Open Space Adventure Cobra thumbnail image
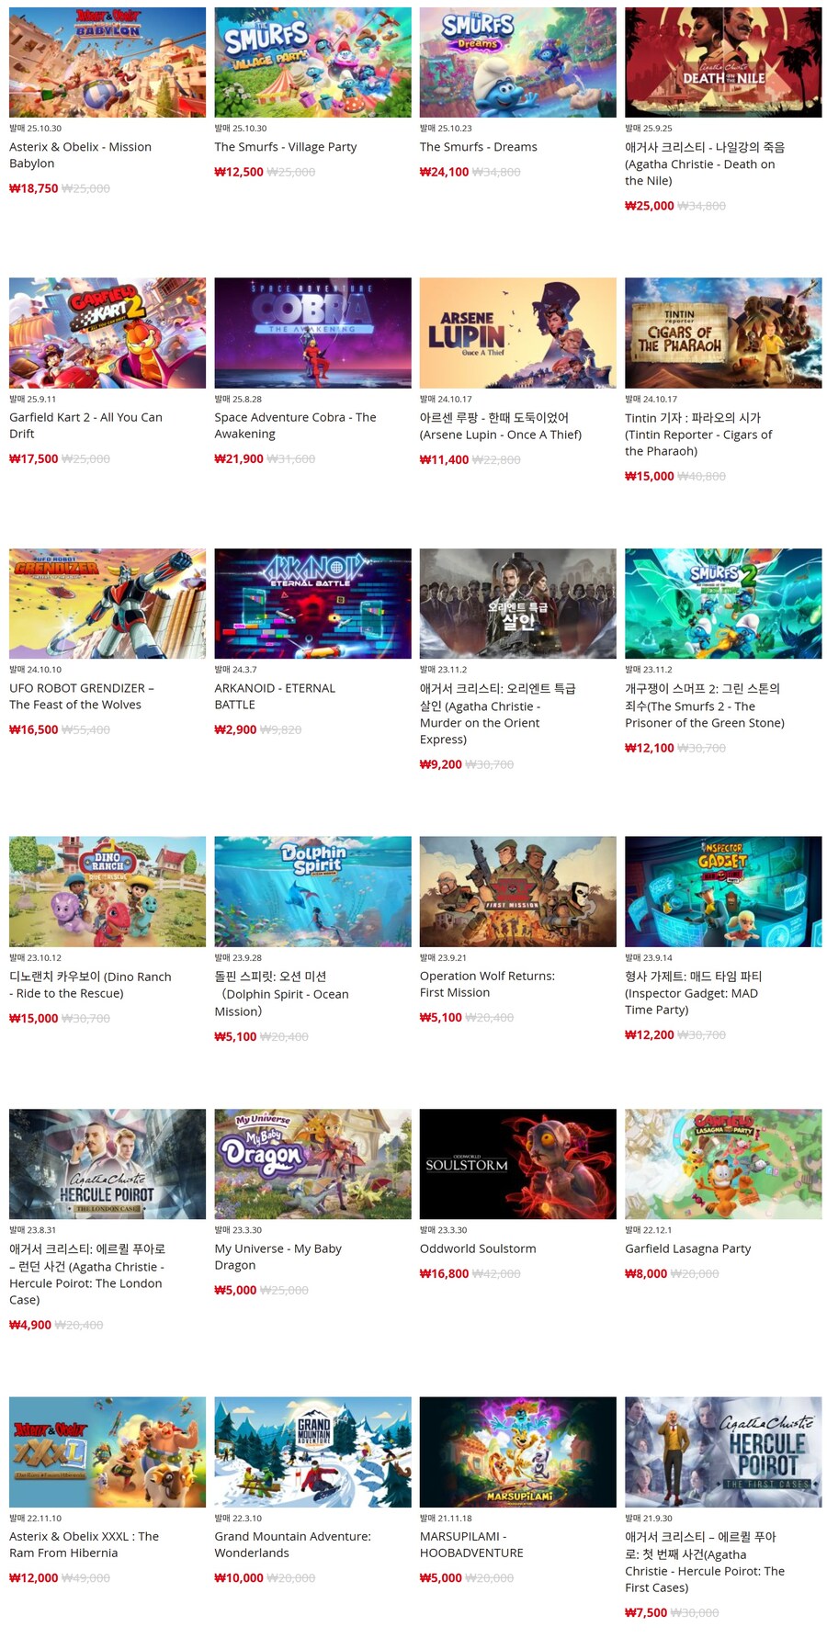 click(x=312, y=333)
